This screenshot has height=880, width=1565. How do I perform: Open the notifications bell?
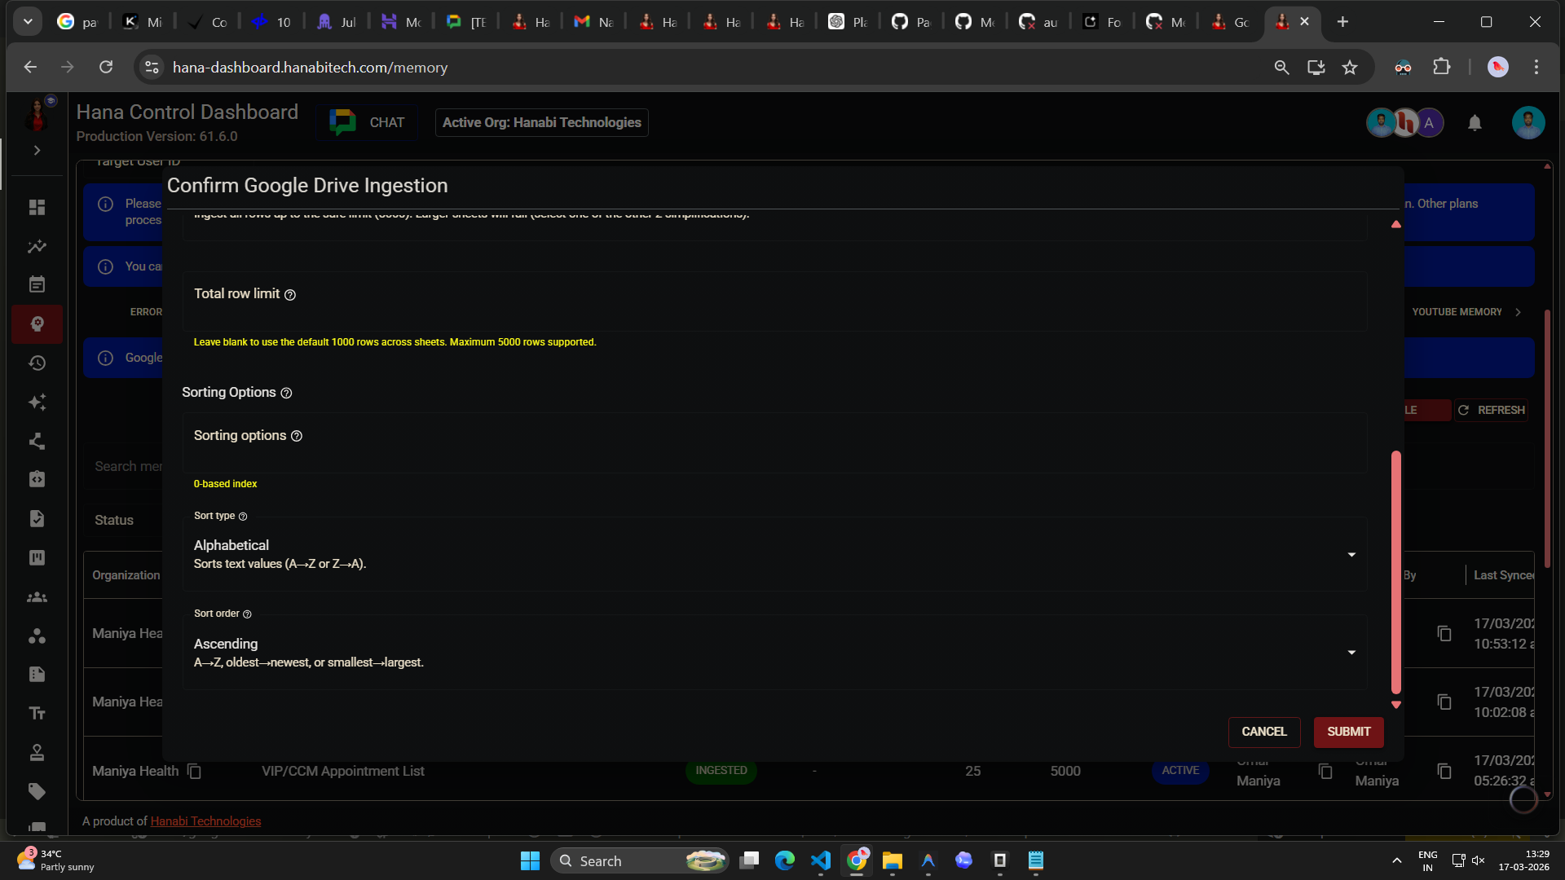(1475, 123)
